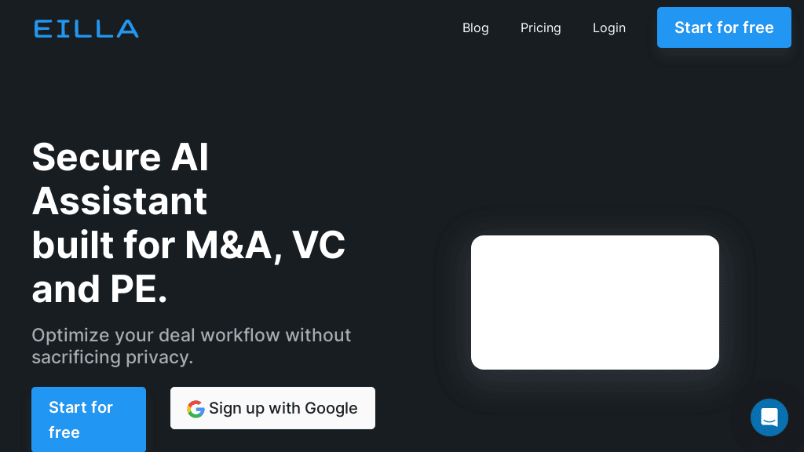Viewport: 804px width, 452px height.
Task: Click the top-right Start for free button
Action: (724, 27)
